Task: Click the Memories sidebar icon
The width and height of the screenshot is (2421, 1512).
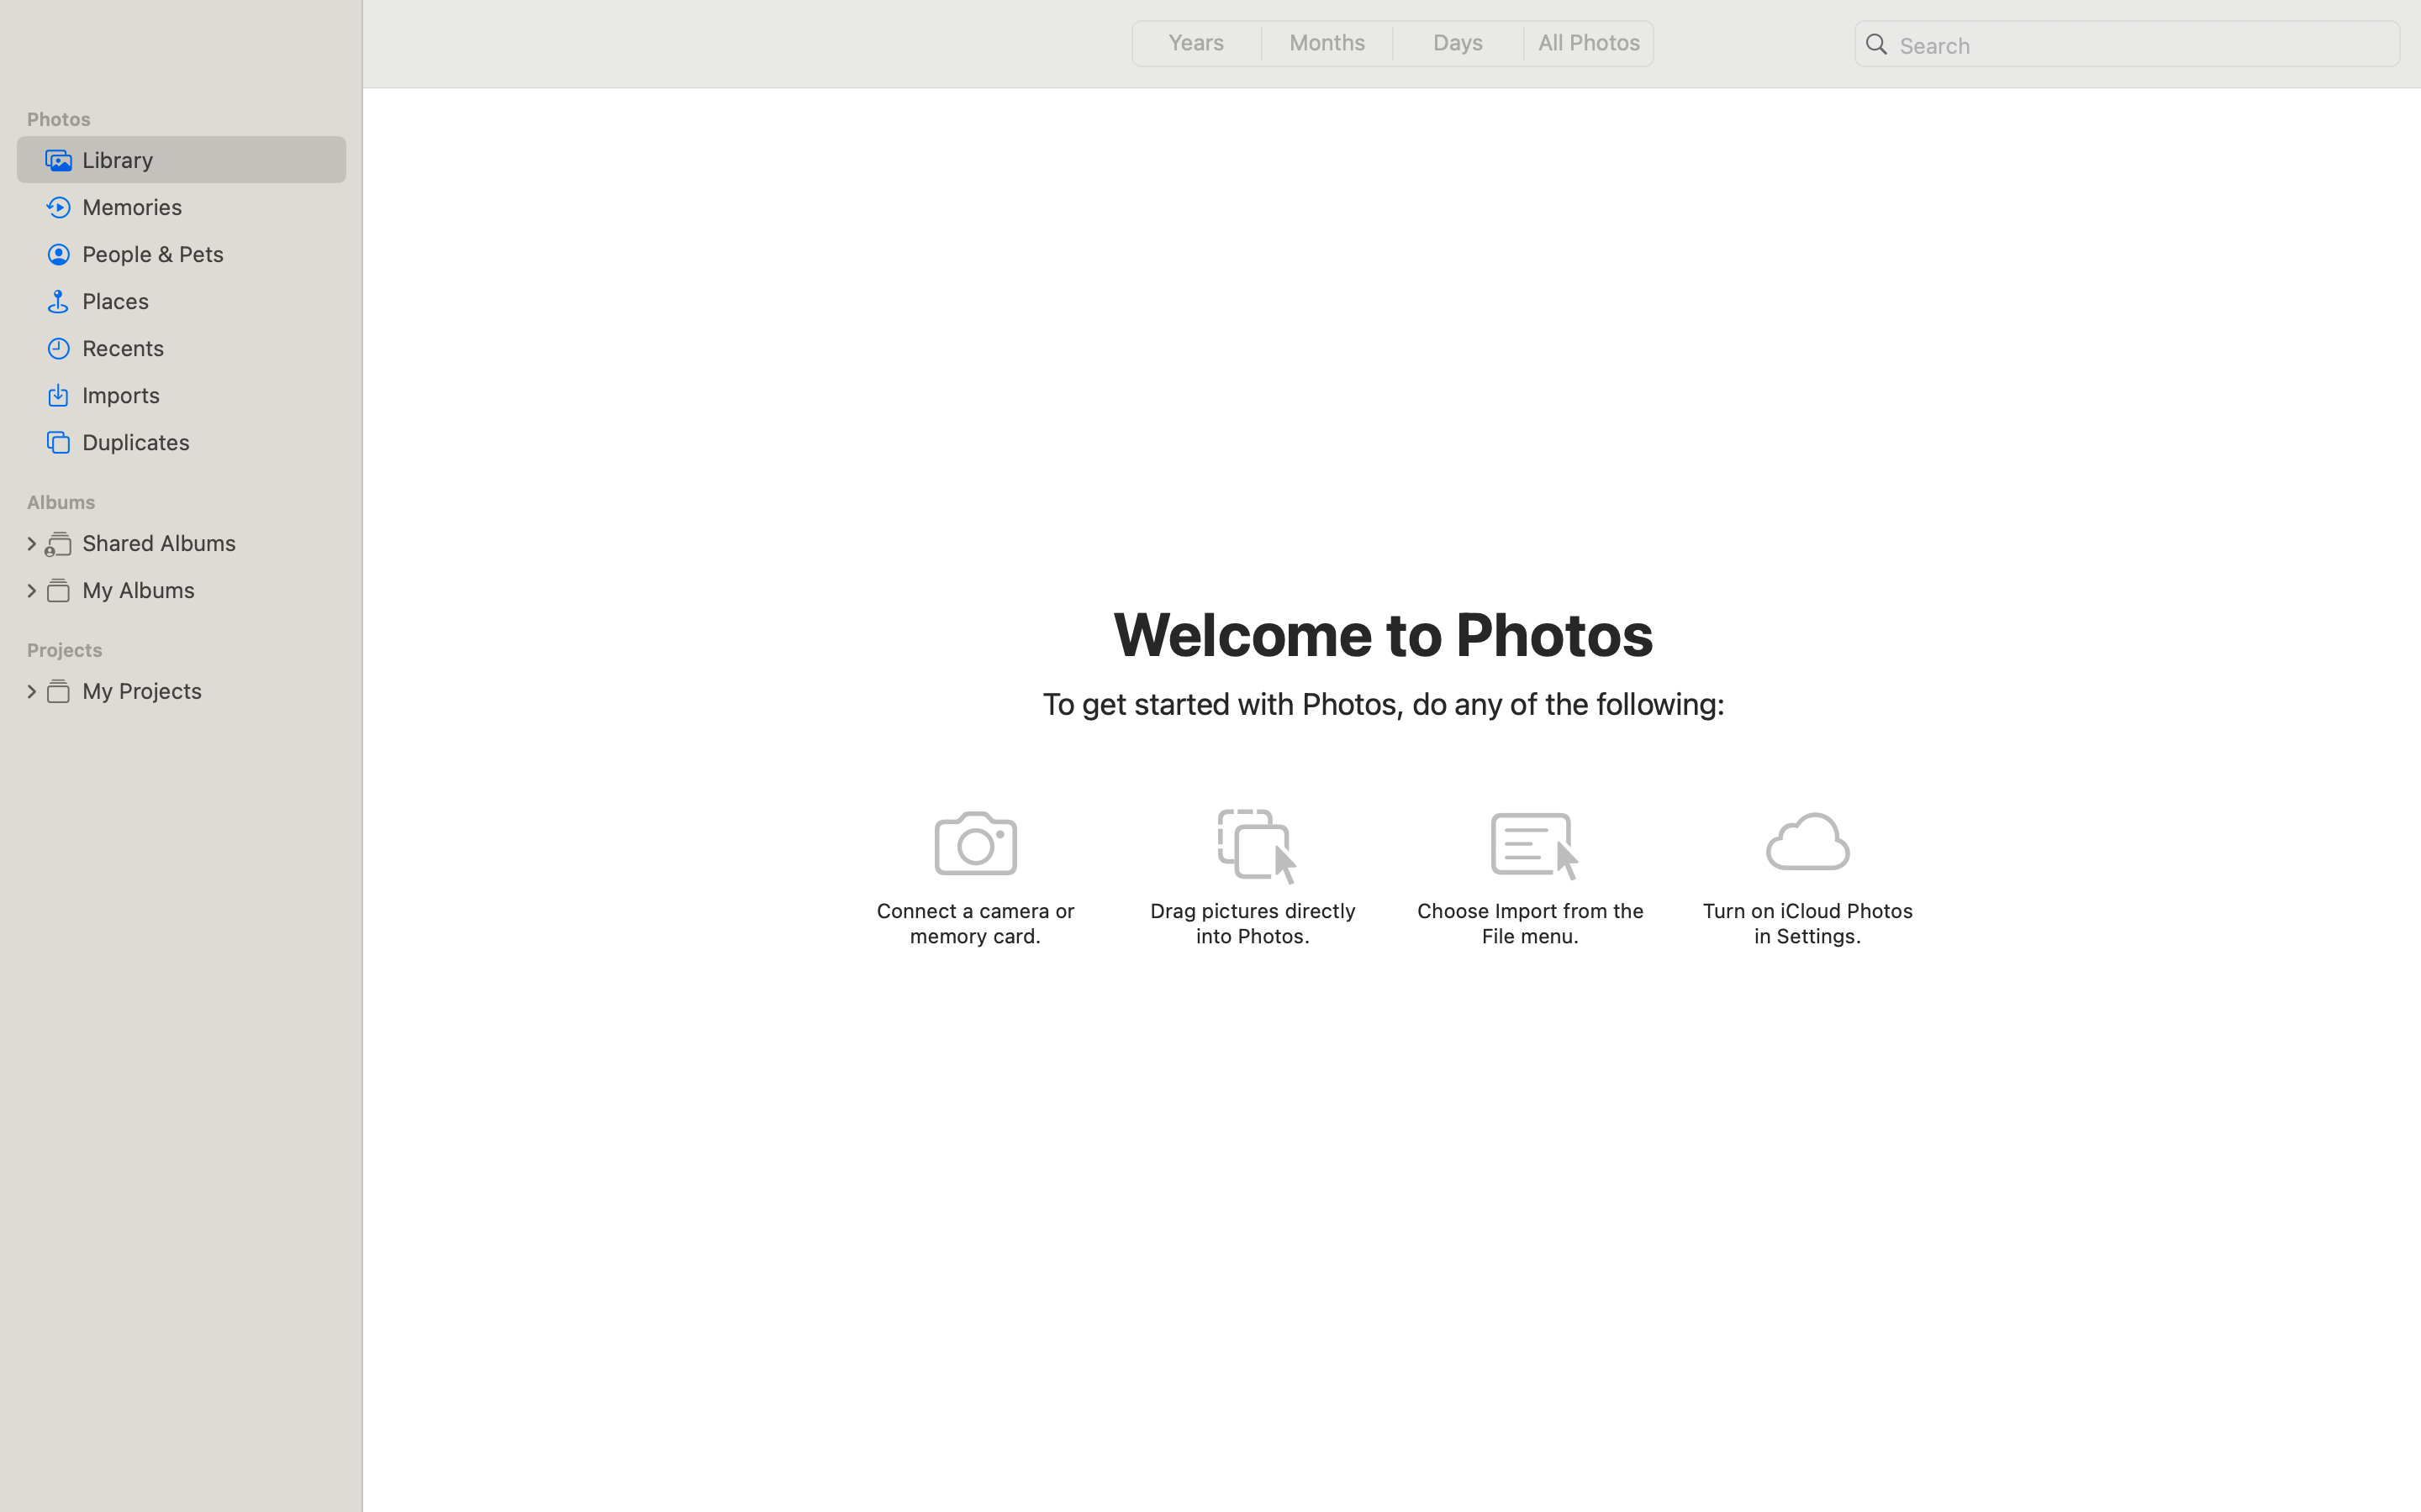Action: click(x=59, y=207)
